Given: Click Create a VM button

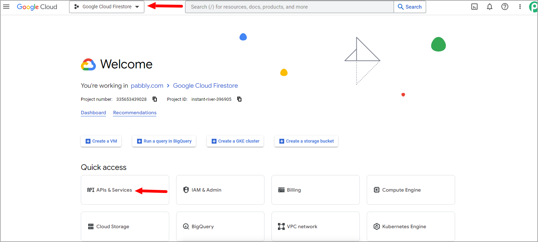Looking at the screenshot, I should 101,141.
